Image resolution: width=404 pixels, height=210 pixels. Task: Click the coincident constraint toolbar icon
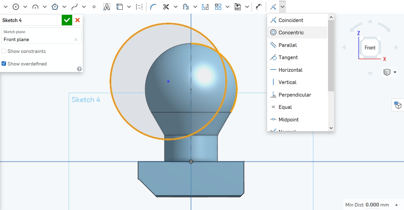click(x=273, y=7)
